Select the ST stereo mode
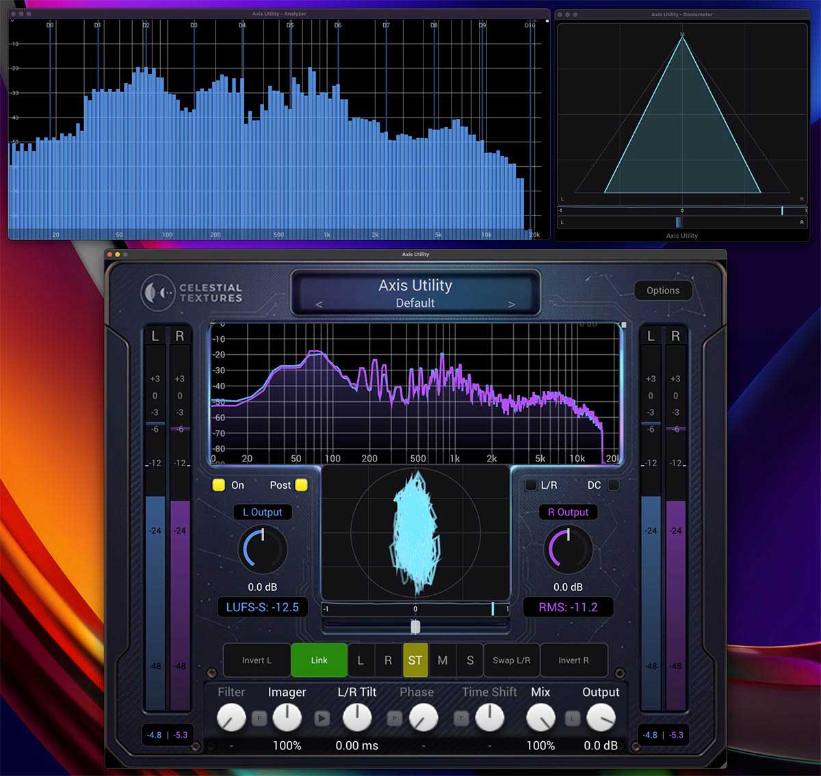The height and width of the screenshot is (776, 821). (415, 660)
